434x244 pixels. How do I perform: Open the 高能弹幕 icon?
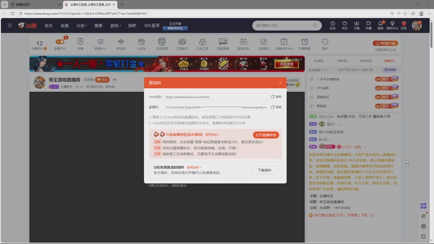coord(223,44)
